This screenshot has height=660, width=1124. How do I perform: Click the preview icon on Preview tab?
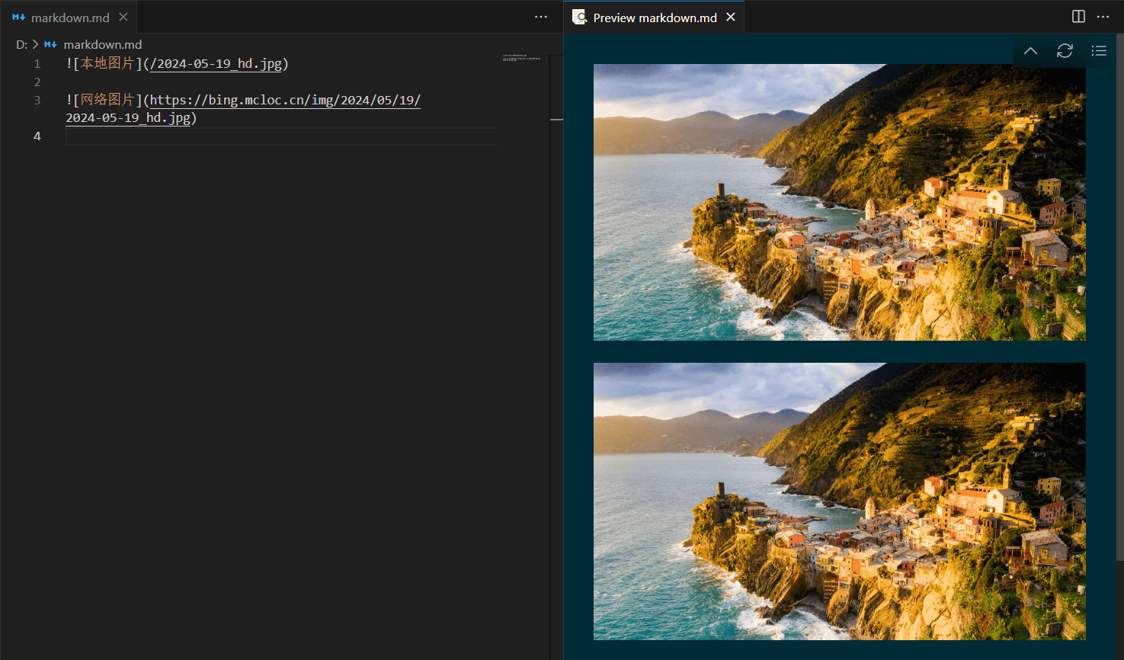tap(580, 17)
